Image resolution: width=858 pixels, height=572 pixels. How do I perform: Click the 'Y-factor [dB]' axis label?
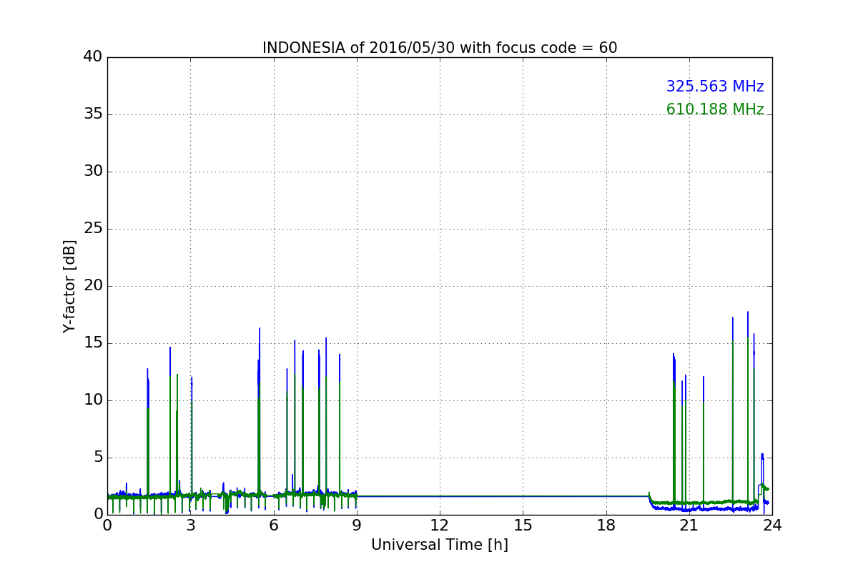69,286
